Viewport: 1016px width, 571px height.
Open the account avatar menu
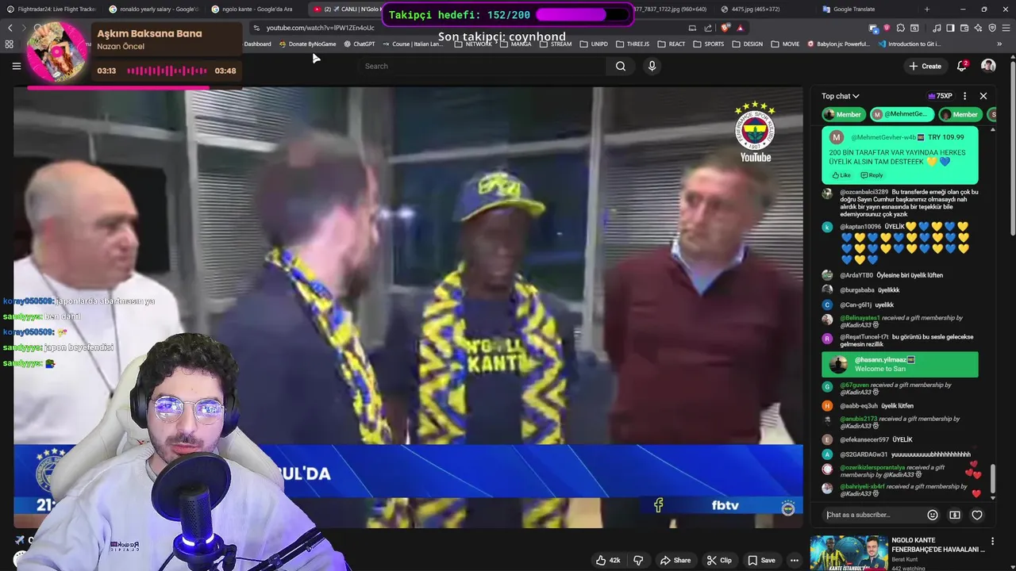[x=988, y=66]
